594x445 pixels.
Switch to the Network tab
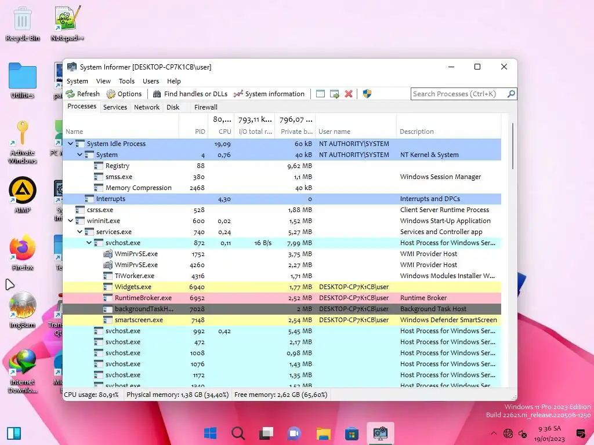(x=147, y=107)
